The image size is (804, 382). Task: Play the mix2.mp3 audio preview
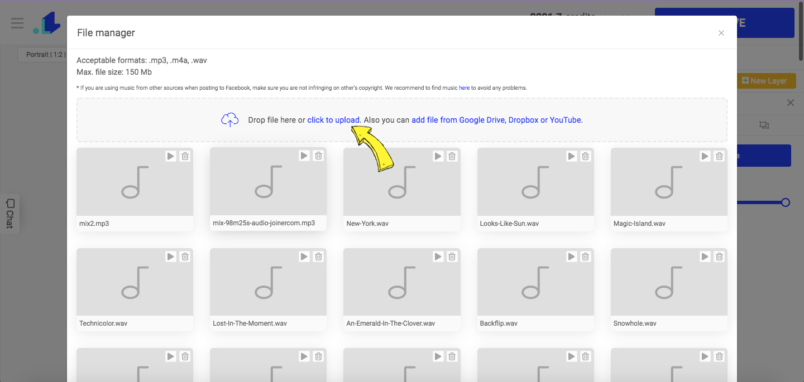[x=170, y=156]
